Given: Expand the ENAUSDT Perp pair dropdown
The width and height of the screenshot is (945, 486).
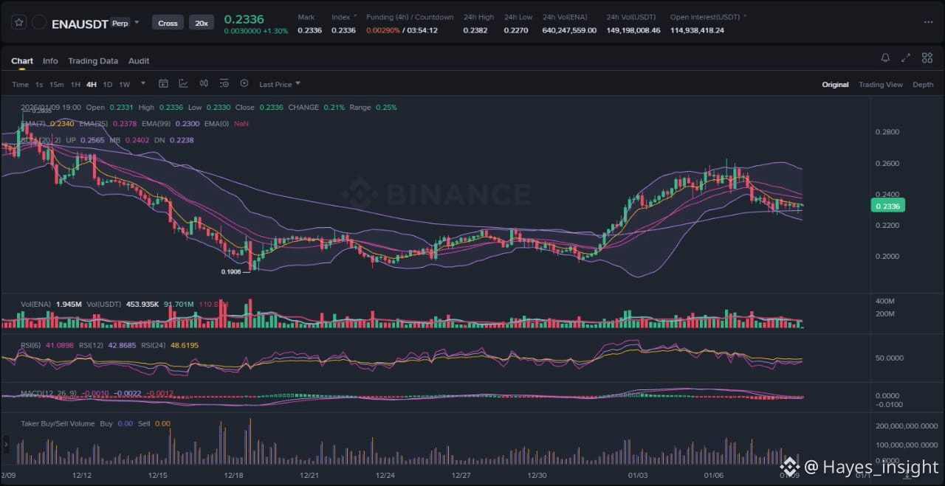Looking at the screenshot, I should [137, 23].
